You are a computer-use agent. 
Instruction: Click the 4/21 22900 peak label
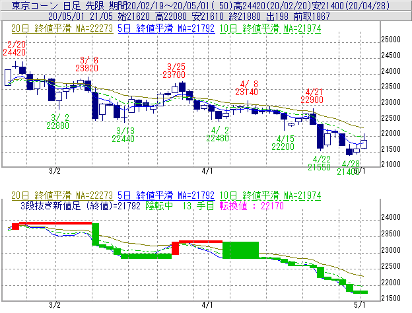pyautogui.click(x=312, y=96)
